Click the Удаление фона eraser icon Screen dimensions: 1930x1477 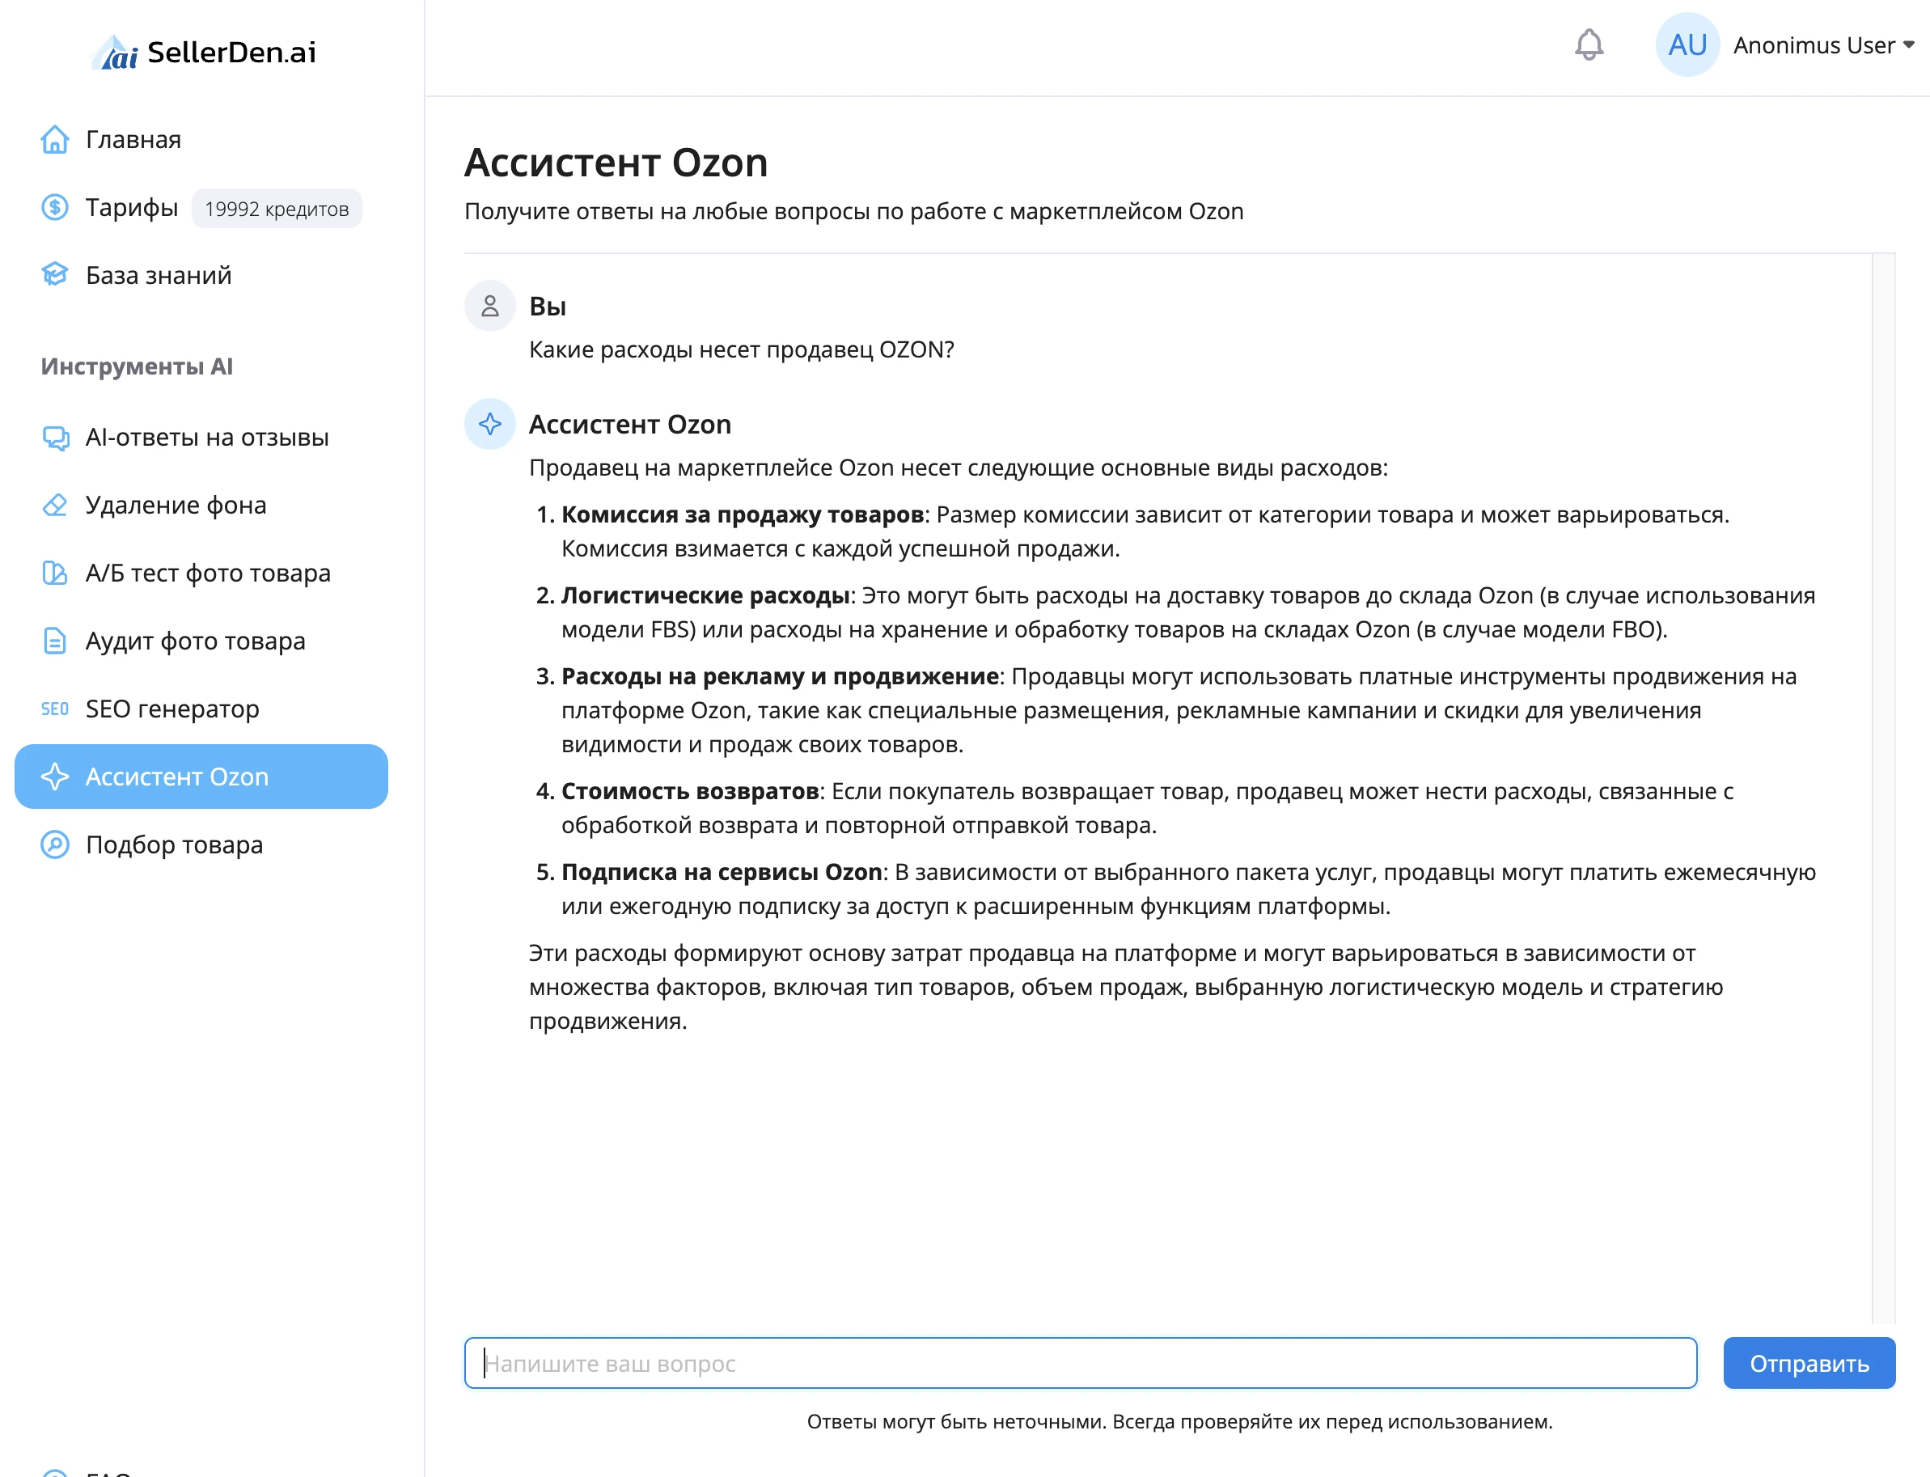[x=54, y=506]
